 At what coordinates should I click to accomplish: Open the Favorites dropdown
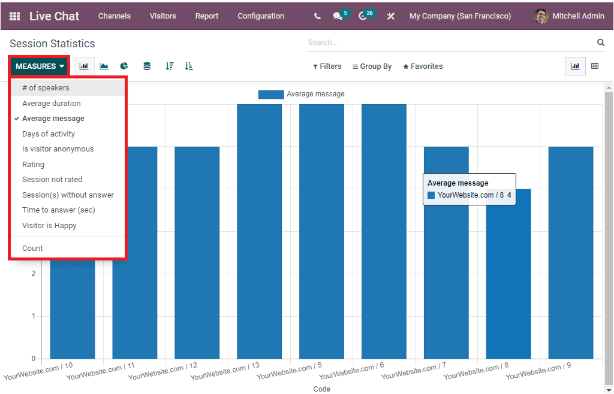(422, 66)
